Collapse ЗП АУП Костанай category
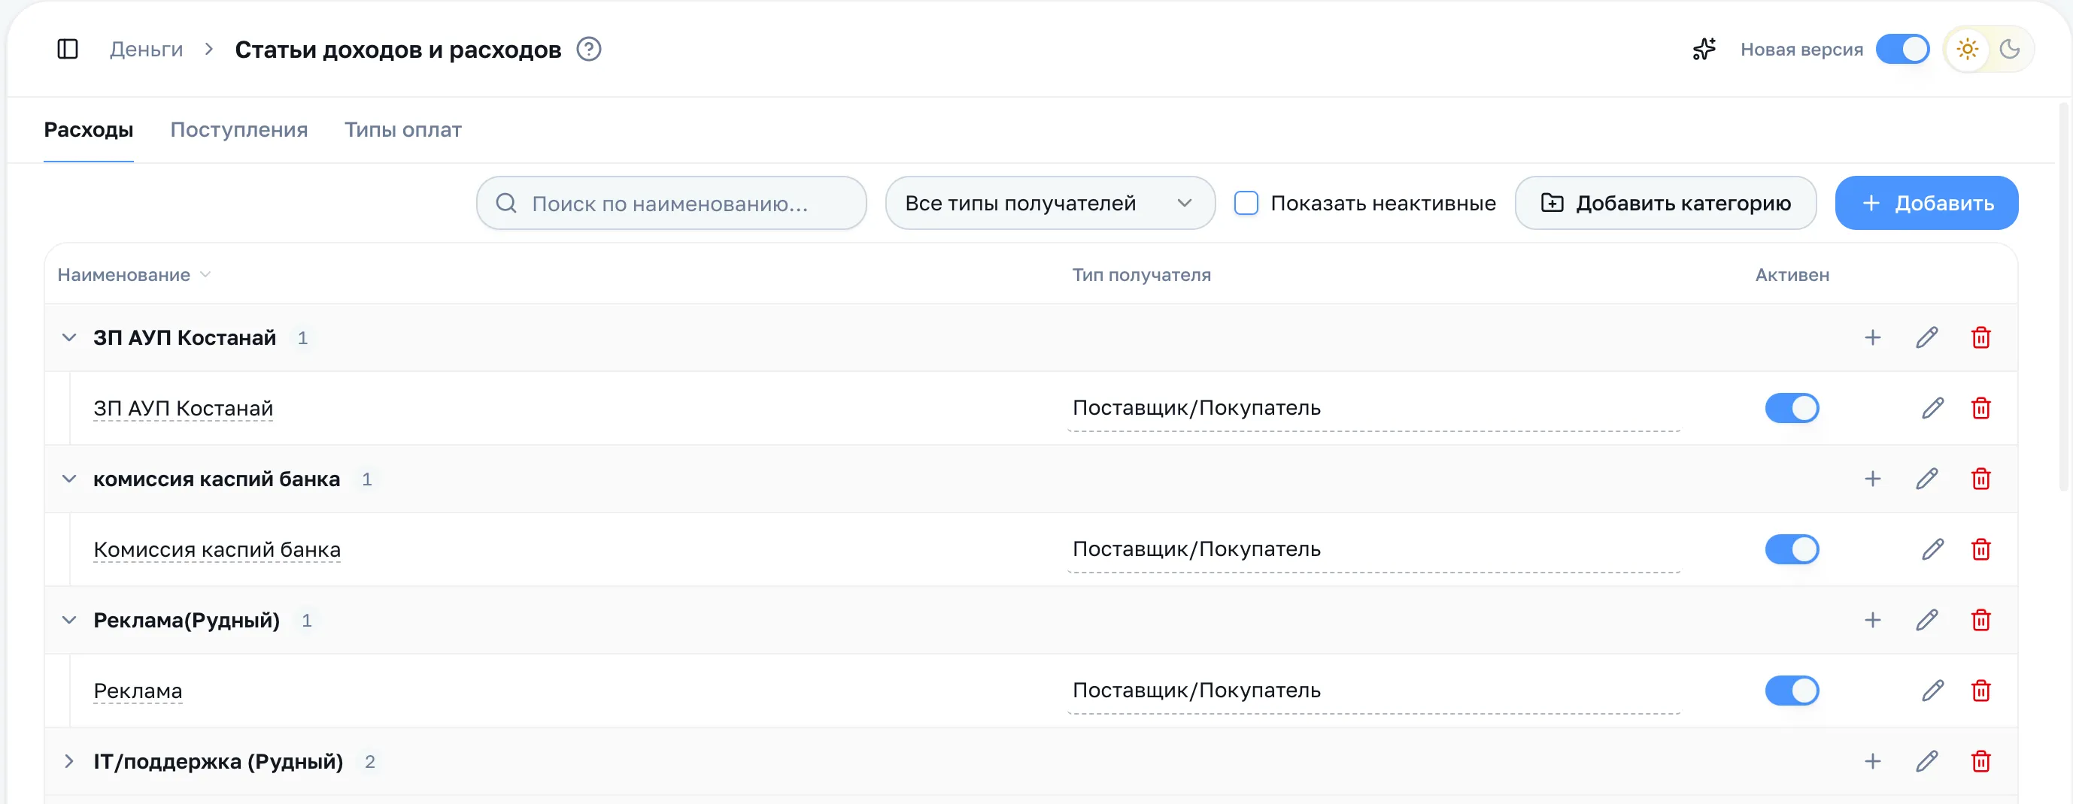This screenshot has width=2073, height=804. [x=69, y=337]
